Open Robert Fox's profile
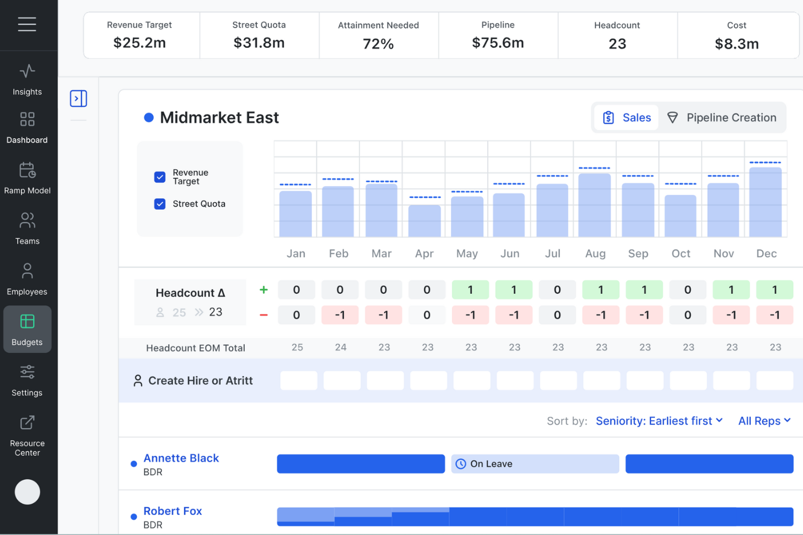 (173, 511)
